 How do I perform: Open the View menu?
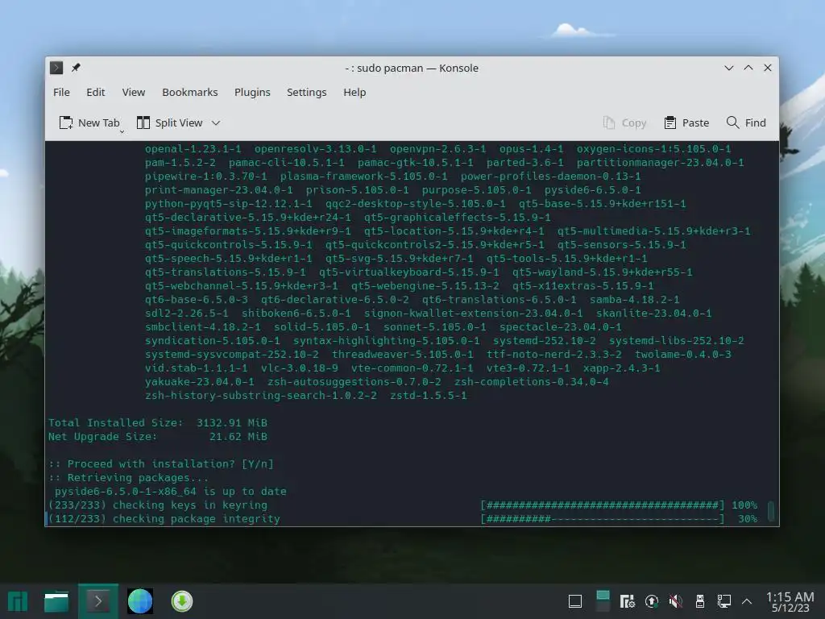134,92
